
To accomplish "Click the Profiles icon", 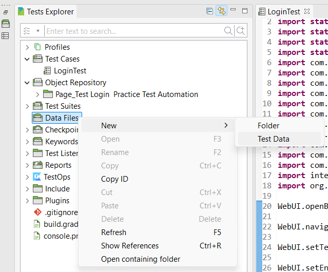I will [x=37, y=47].
